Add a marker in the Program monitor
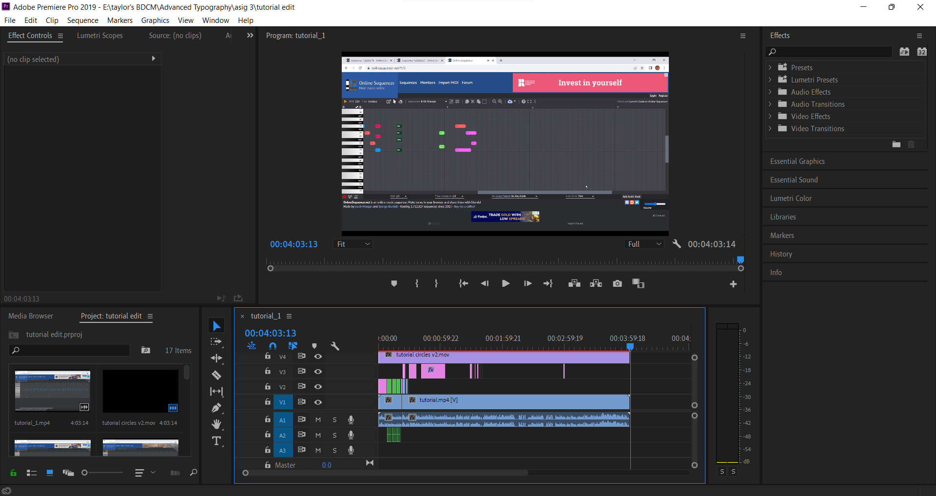 point(394,284)
